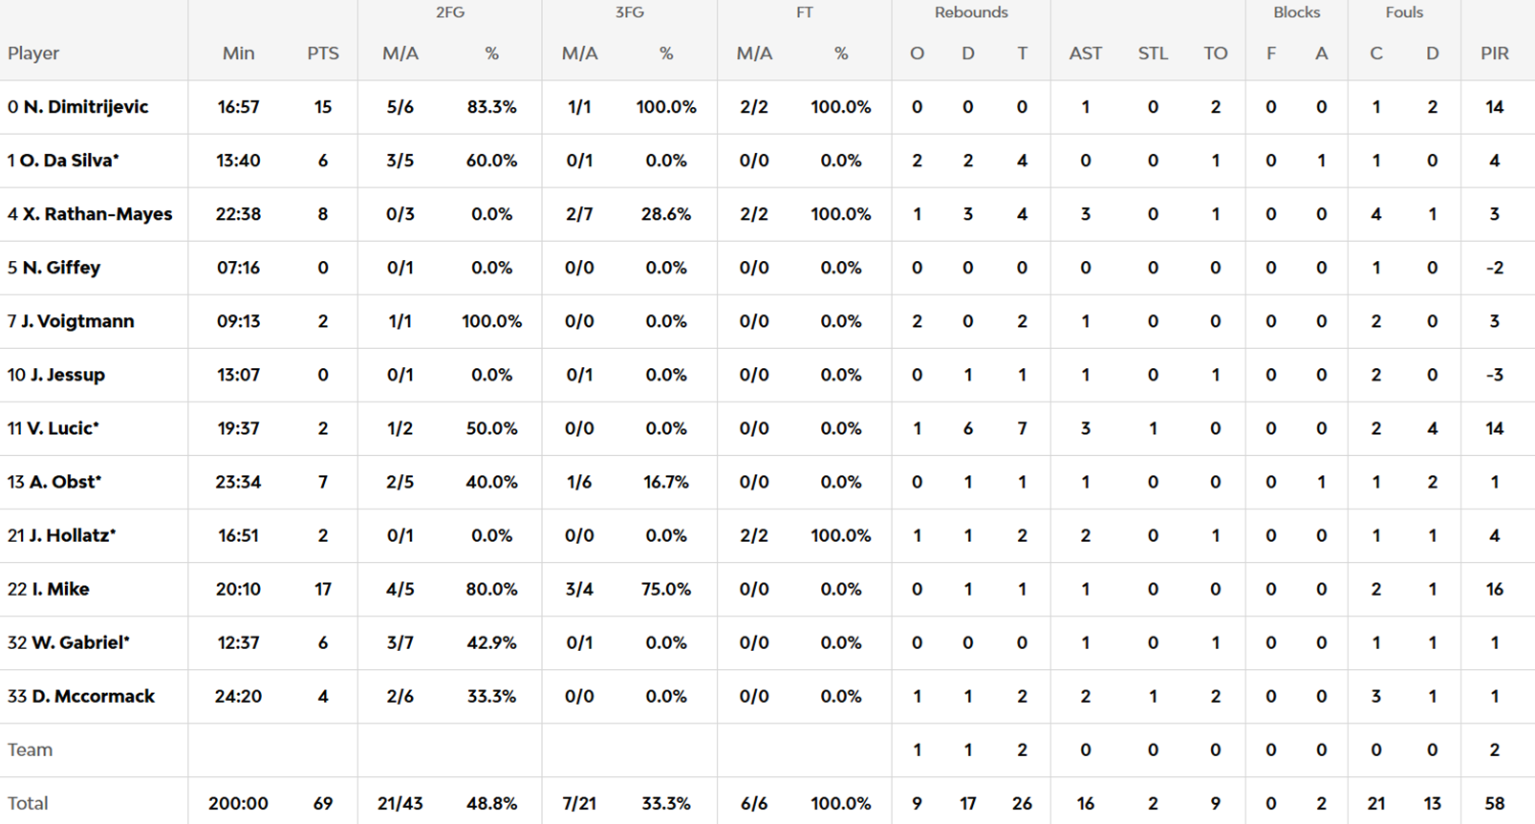Viewport: 1535px width, 824px height.
Task: Click the PTS column header
Action: [x=323, y=54]
